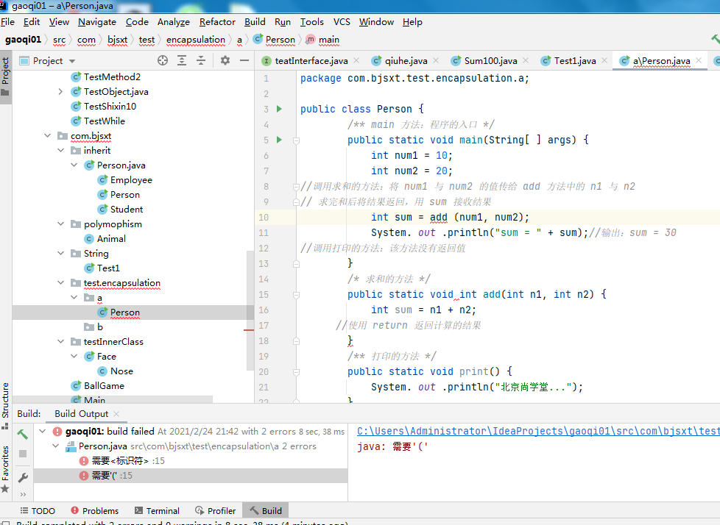Collapse the test.encapsulation folder
Viewport: 720px width, 525px height.
coord(60,283)
